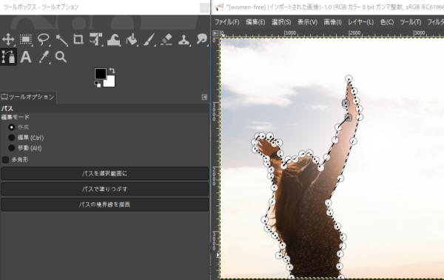Select the 移動 (Alt) edit mode radio button

click(x=12, y=147)
